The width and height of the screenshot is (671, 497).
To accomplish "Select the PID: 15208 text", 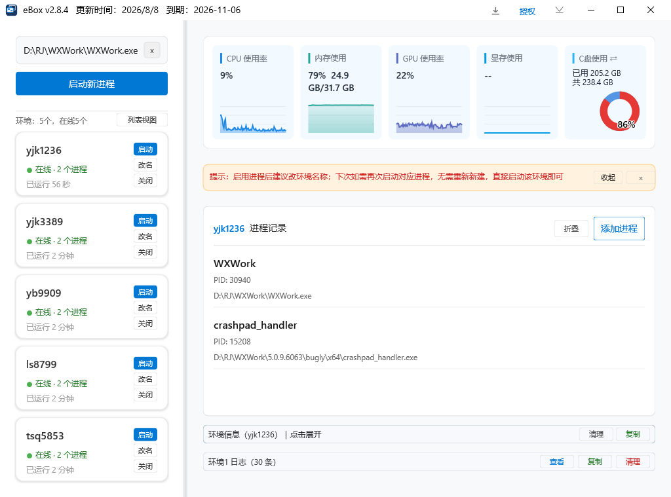I will click(x=232, y=342).
